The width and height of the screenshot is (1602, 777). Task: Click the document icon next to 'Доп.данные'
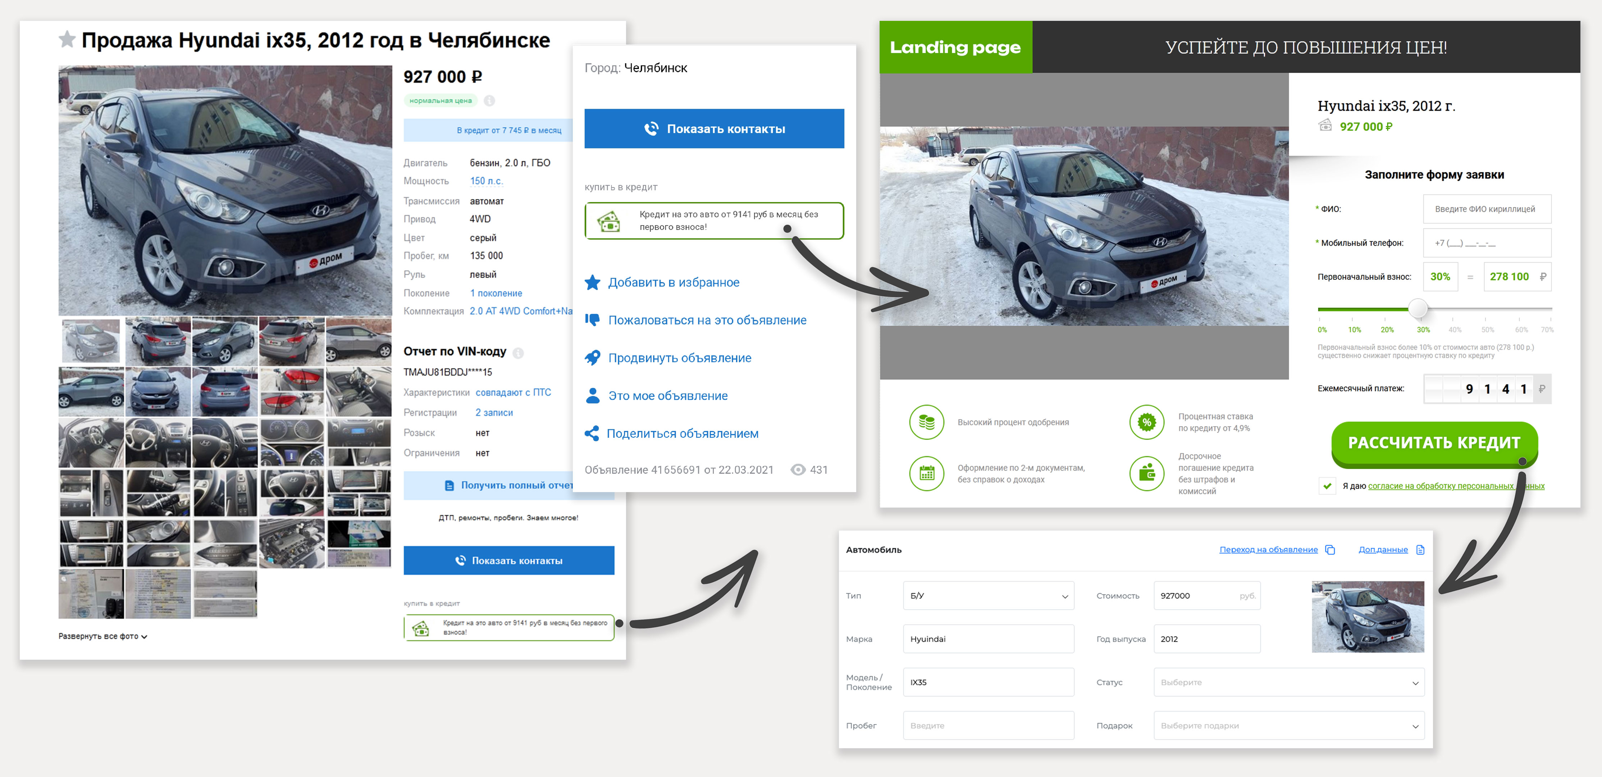[1420, 550]
